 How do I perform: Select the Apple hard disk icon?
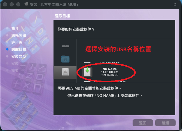[65, 72]
